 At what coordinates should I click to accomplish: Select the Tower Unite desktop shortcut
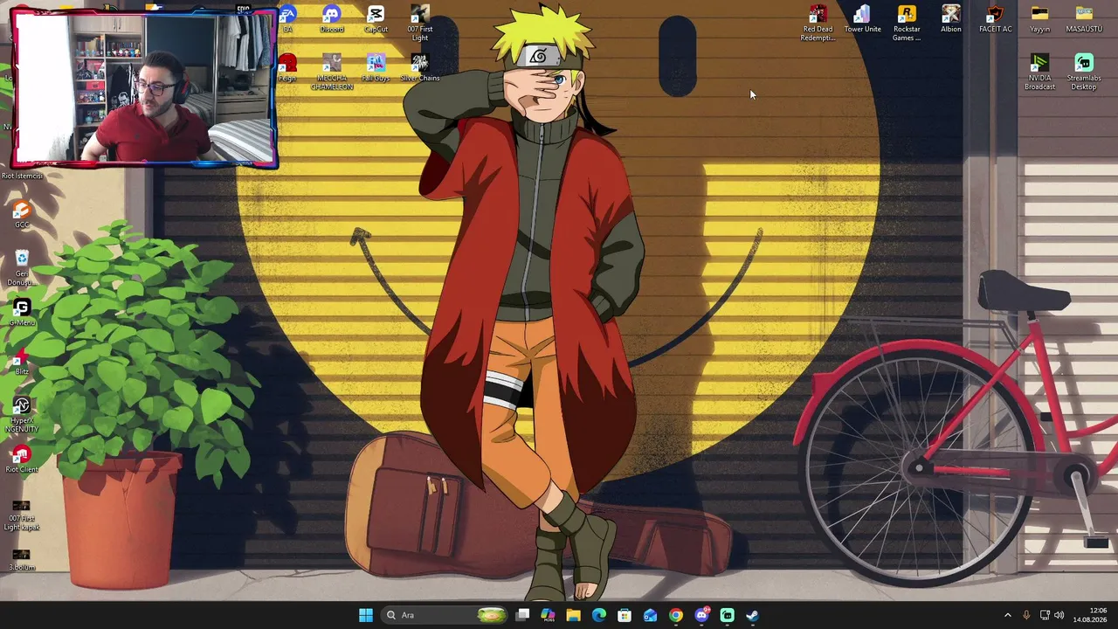click(x=862, y=19)
